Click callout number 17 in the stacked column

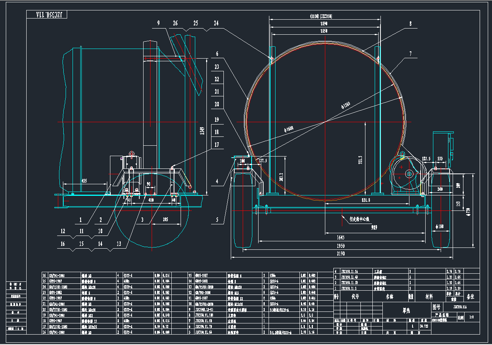click(217, 145)
